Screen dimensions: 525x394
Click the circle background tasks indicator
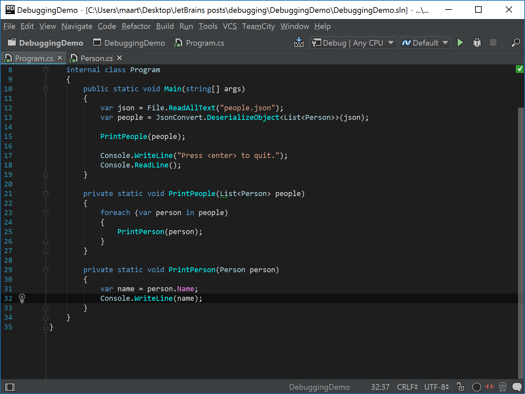pos(476,387)
